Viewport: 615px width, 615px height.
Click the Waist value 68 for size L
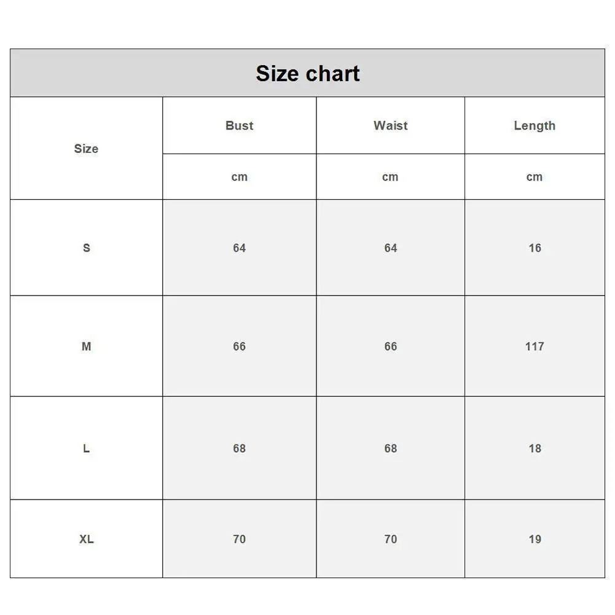tap(390, 449)
